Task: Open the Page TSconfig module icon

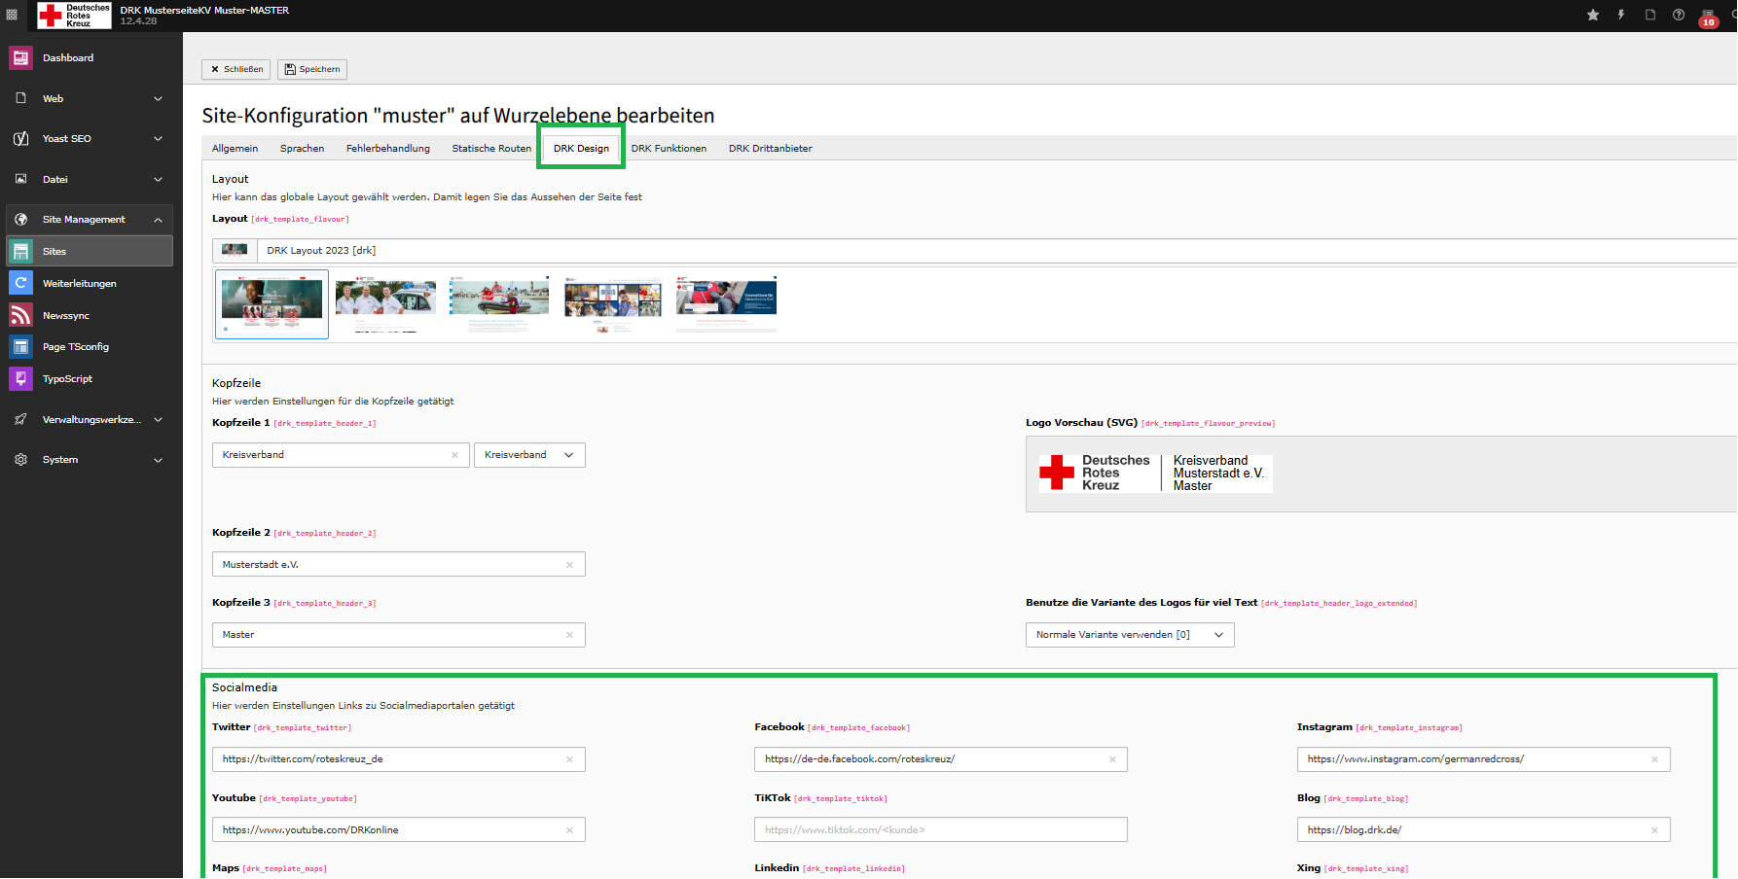Action: point(20,347)
